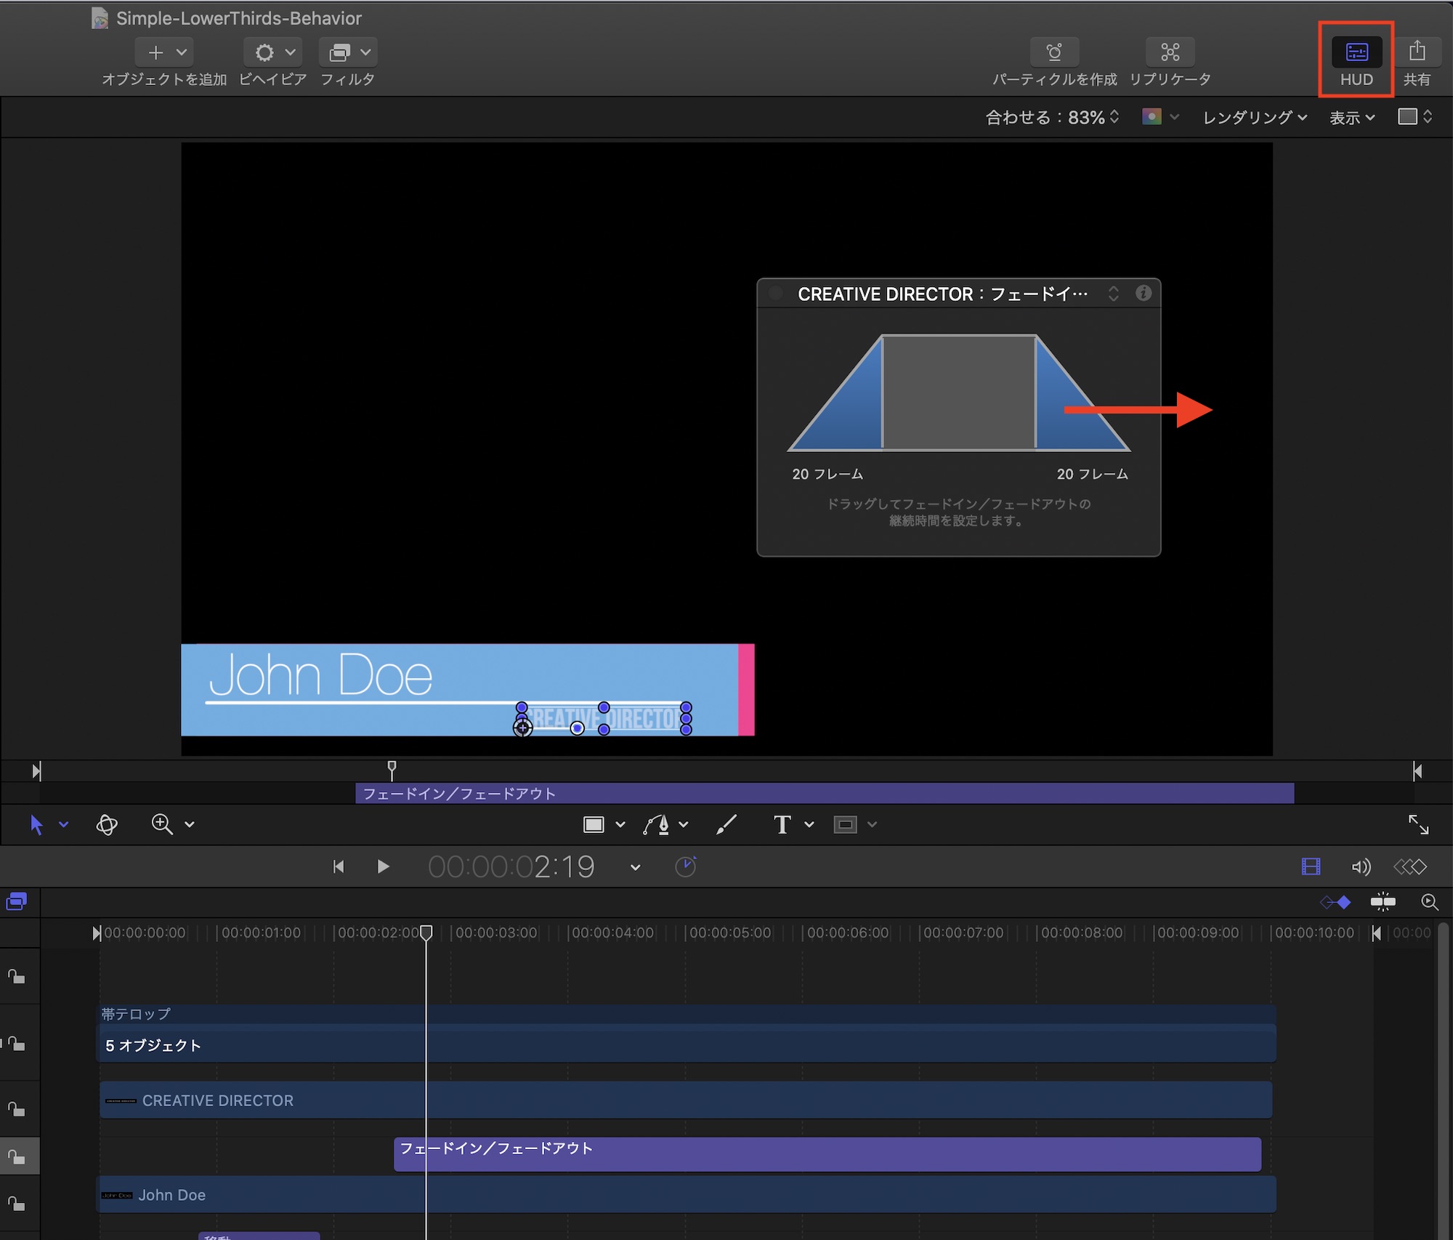This screenshot has width=1453, height=1240.
Task: Click go-to-project-start button
Action: tap(338, 866)
